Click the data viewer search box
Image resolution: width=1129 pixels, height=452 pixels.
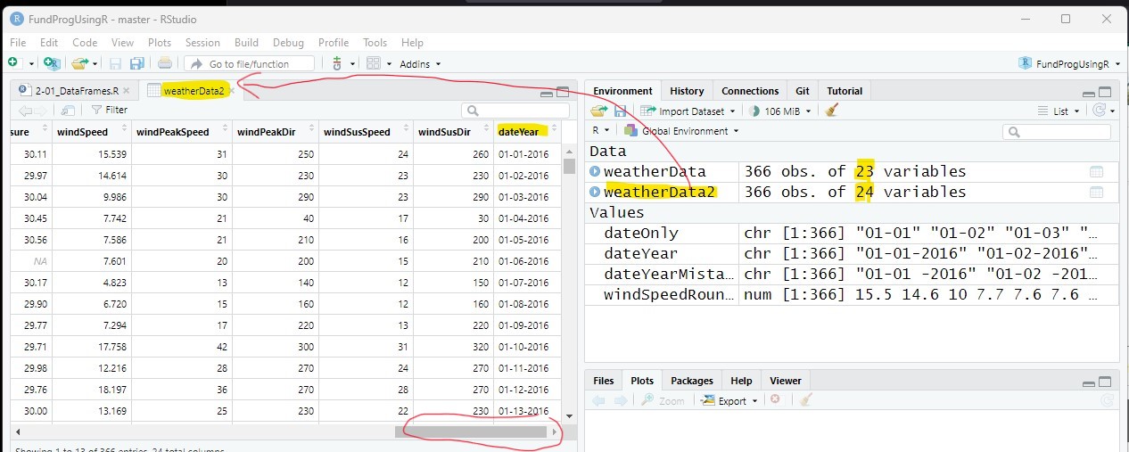point(515,111)
